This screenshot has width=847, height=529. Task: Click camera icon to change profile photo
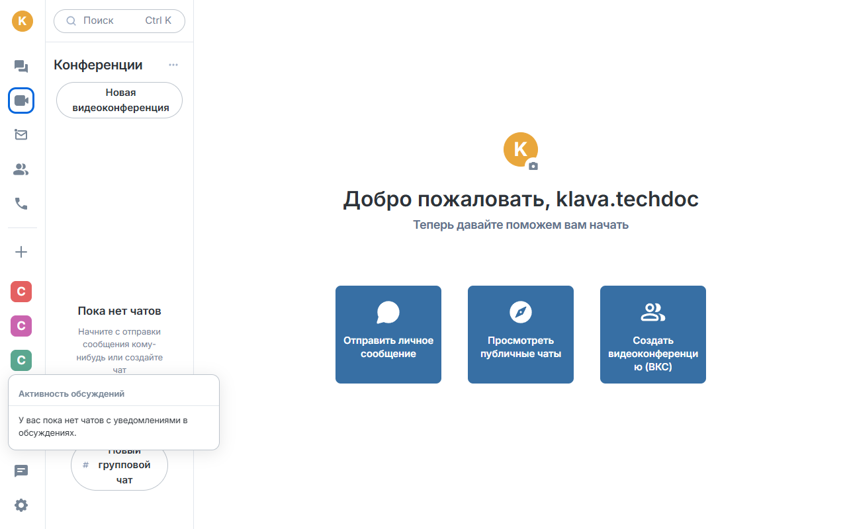pos(533,166)
